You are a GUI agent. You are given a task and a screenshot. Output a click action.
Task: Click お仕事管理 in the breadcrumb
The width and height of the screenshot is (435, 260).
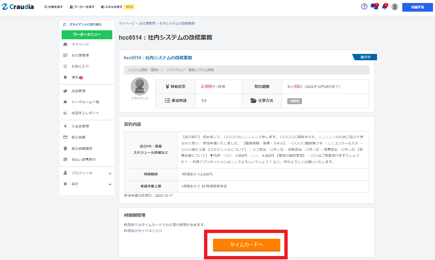tap(147, 23)
